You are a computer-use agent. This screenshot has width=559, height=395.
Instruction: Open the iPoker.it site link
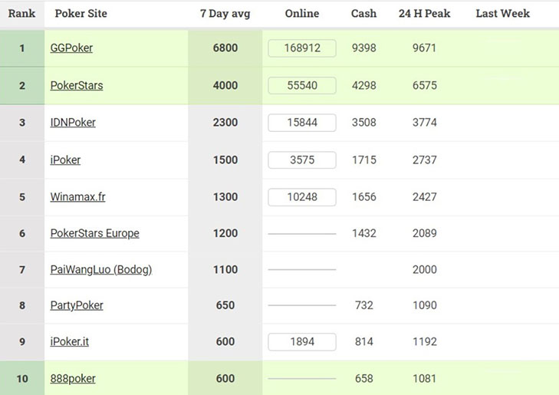click(x=69, y=342)
